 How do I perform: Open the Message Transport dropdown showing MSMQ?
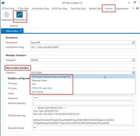(83, 60)
